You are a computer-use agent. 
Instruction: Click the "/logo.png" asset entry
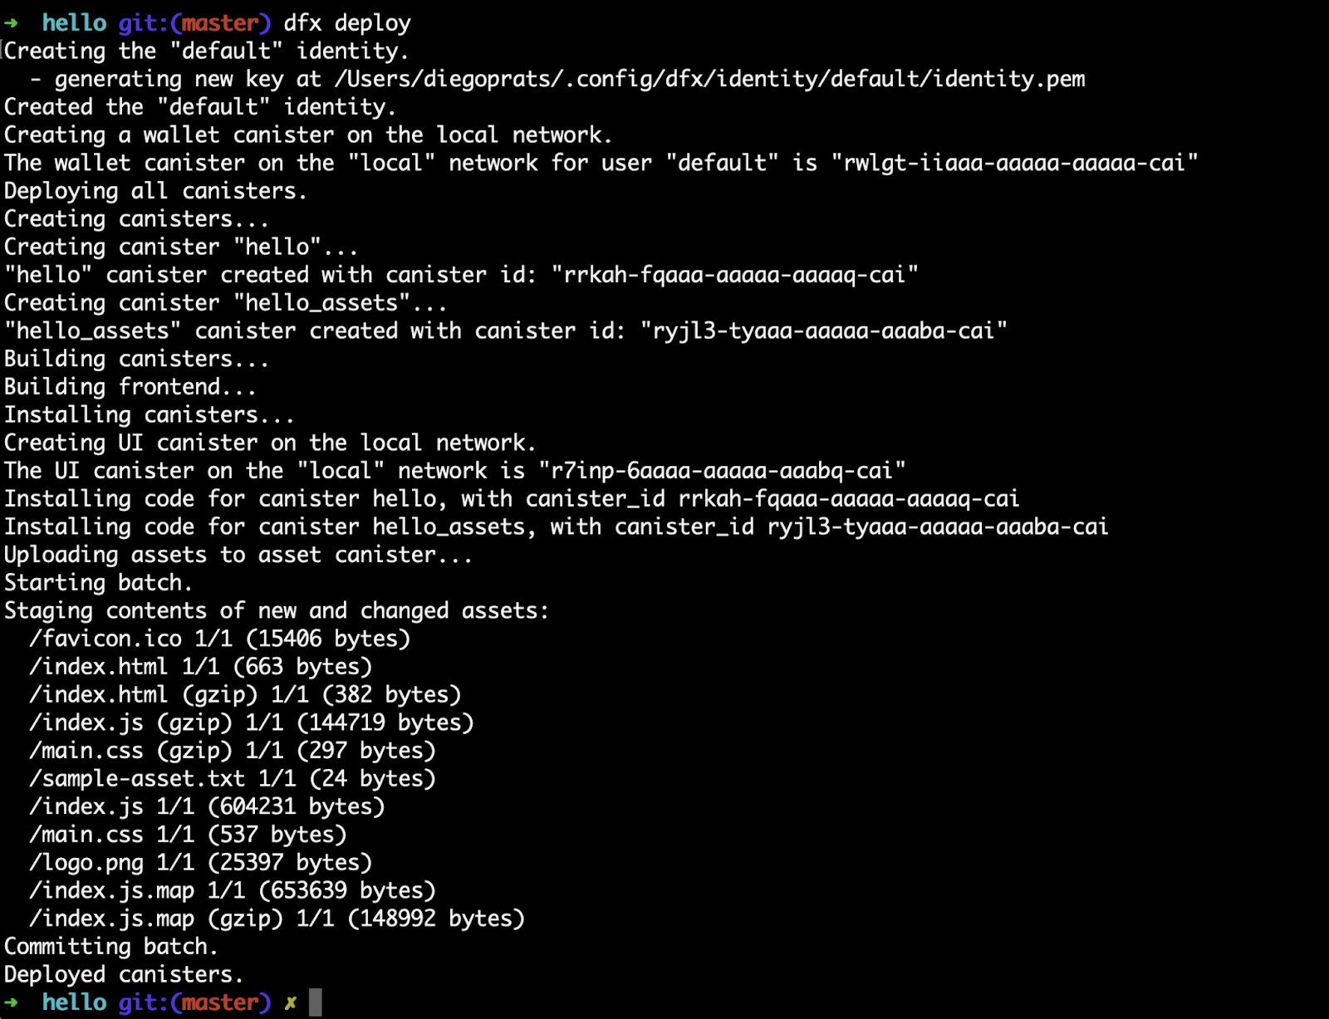[x=86, y=862]
